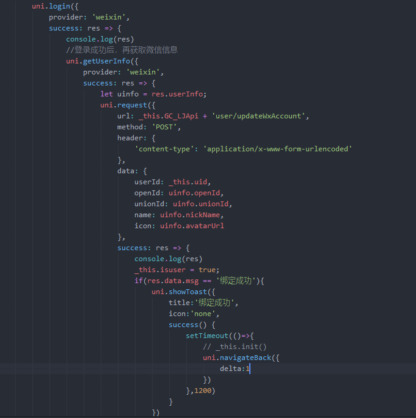Viewport: 416px width, 418px height.
Task: Click the uni.getUserInfo function call
Action: point(102,61)
